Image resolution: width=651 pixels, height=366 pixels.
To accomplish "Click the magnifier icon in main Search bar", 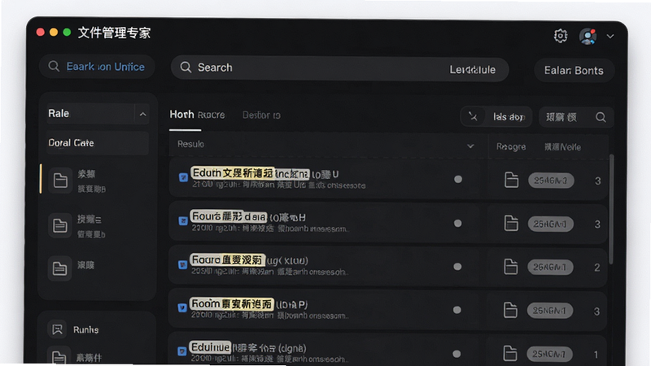I will [186, 68].
